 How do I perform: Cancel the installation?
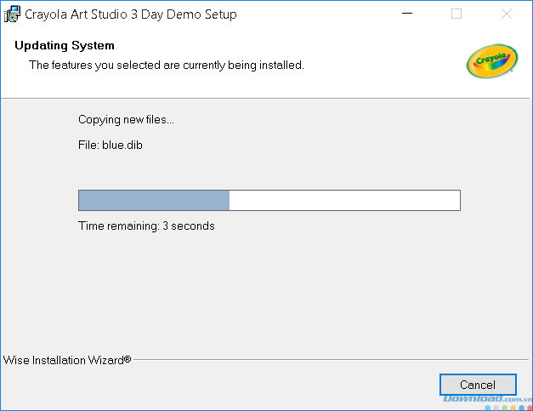(478, 385)
